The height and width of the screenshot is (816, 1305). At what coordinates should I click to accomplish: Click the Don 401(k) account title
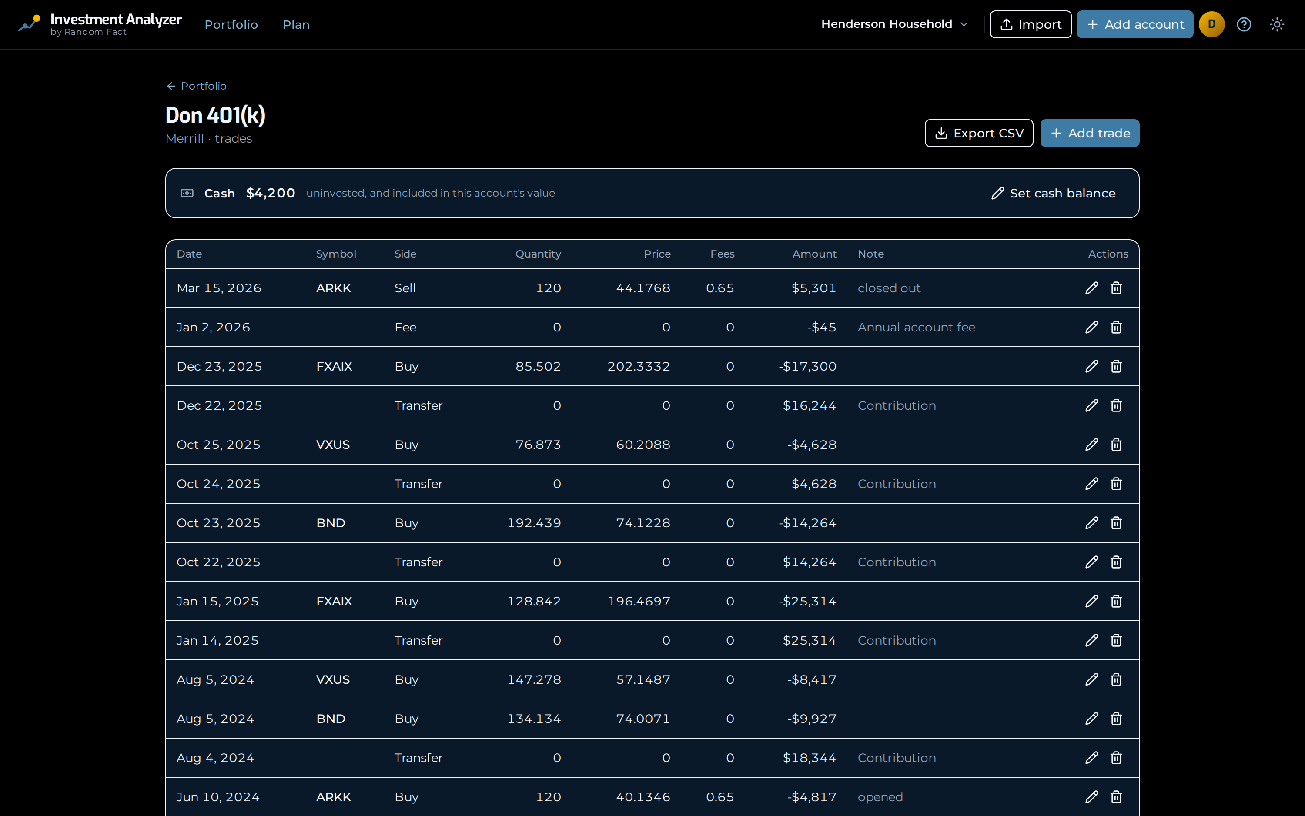tap(215, 115)
